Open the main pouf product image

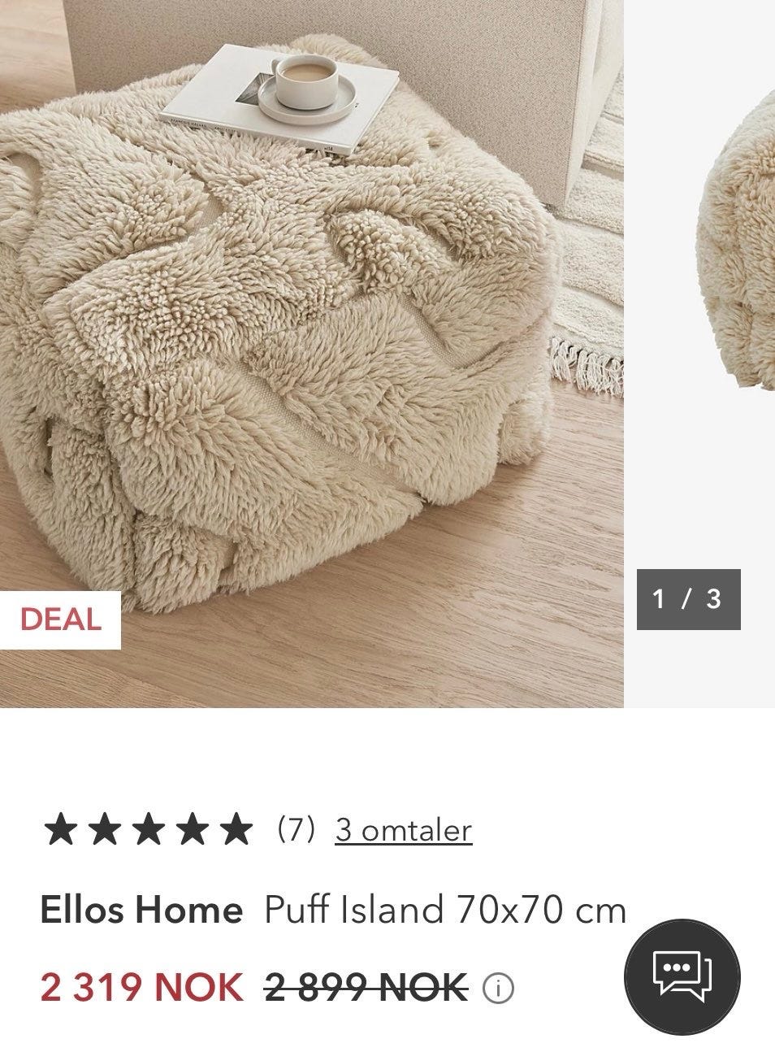tap(312, 354)
